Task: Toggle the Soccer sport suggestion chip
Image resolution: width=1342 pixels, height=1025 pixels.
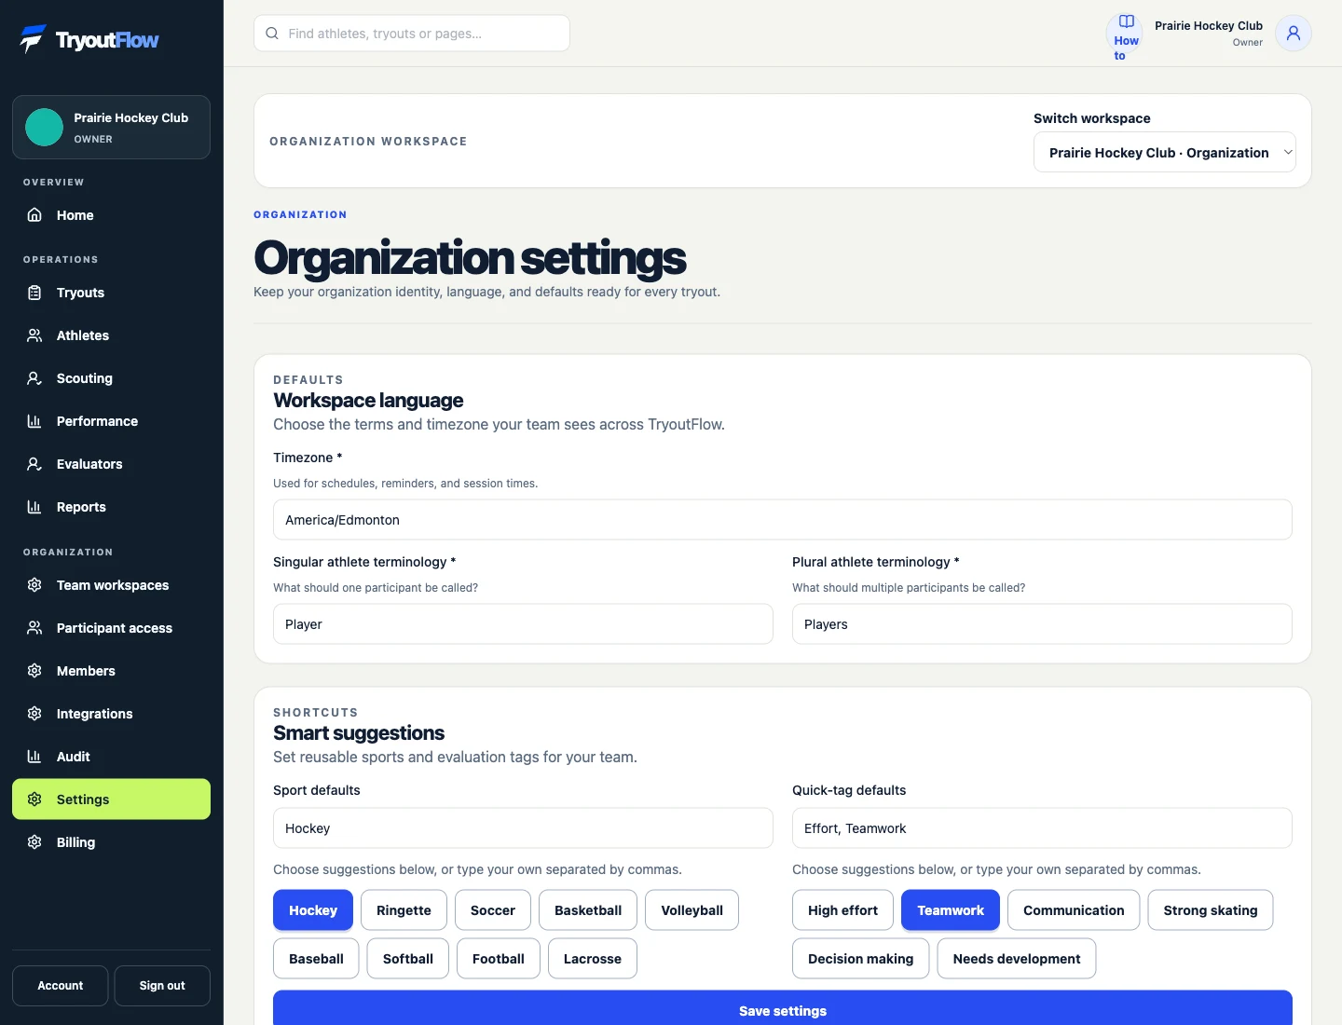Action: (x=493, y=910)
